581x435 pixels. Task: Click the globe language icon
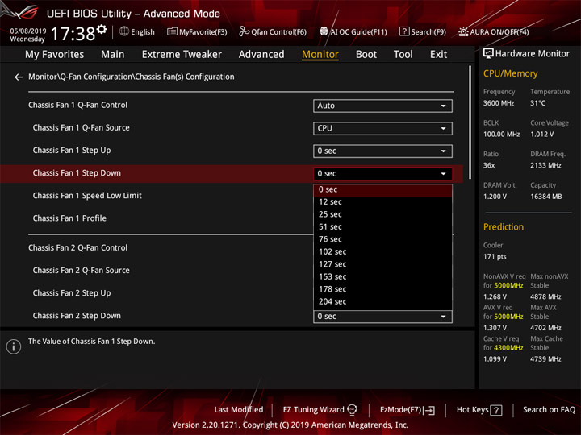[x=124, y=31]
